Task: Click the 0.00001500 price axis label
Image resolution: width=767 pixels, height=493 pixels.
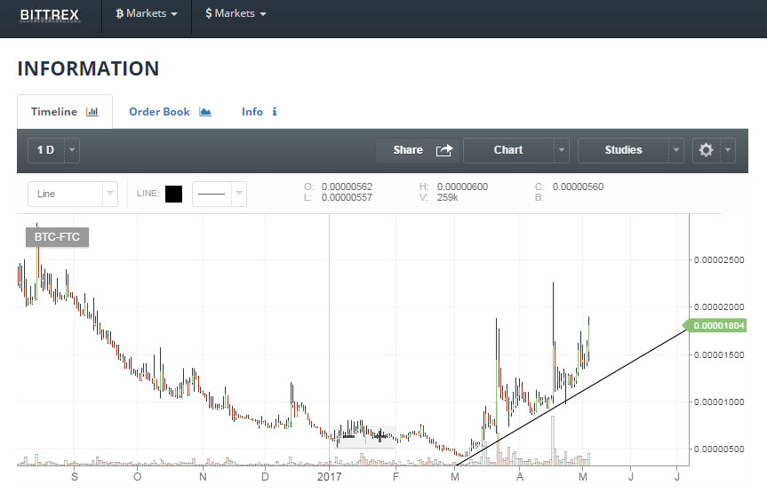Action: (719, 355)
